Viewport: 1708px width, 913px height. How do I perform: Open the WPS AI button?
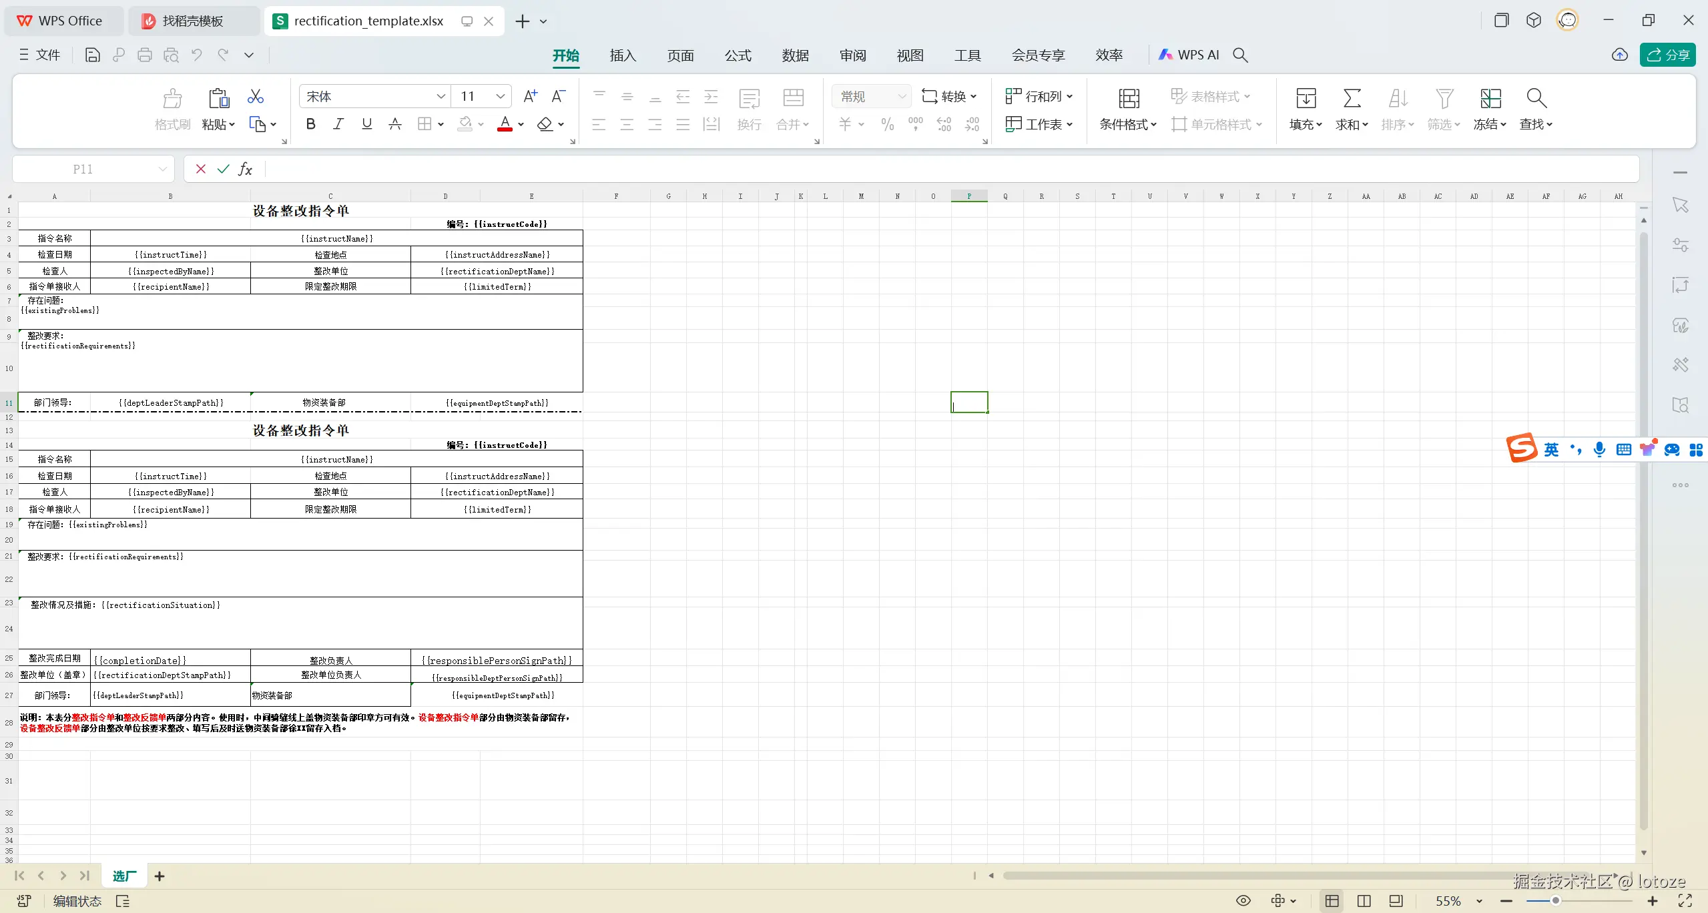coord(1189,55)
